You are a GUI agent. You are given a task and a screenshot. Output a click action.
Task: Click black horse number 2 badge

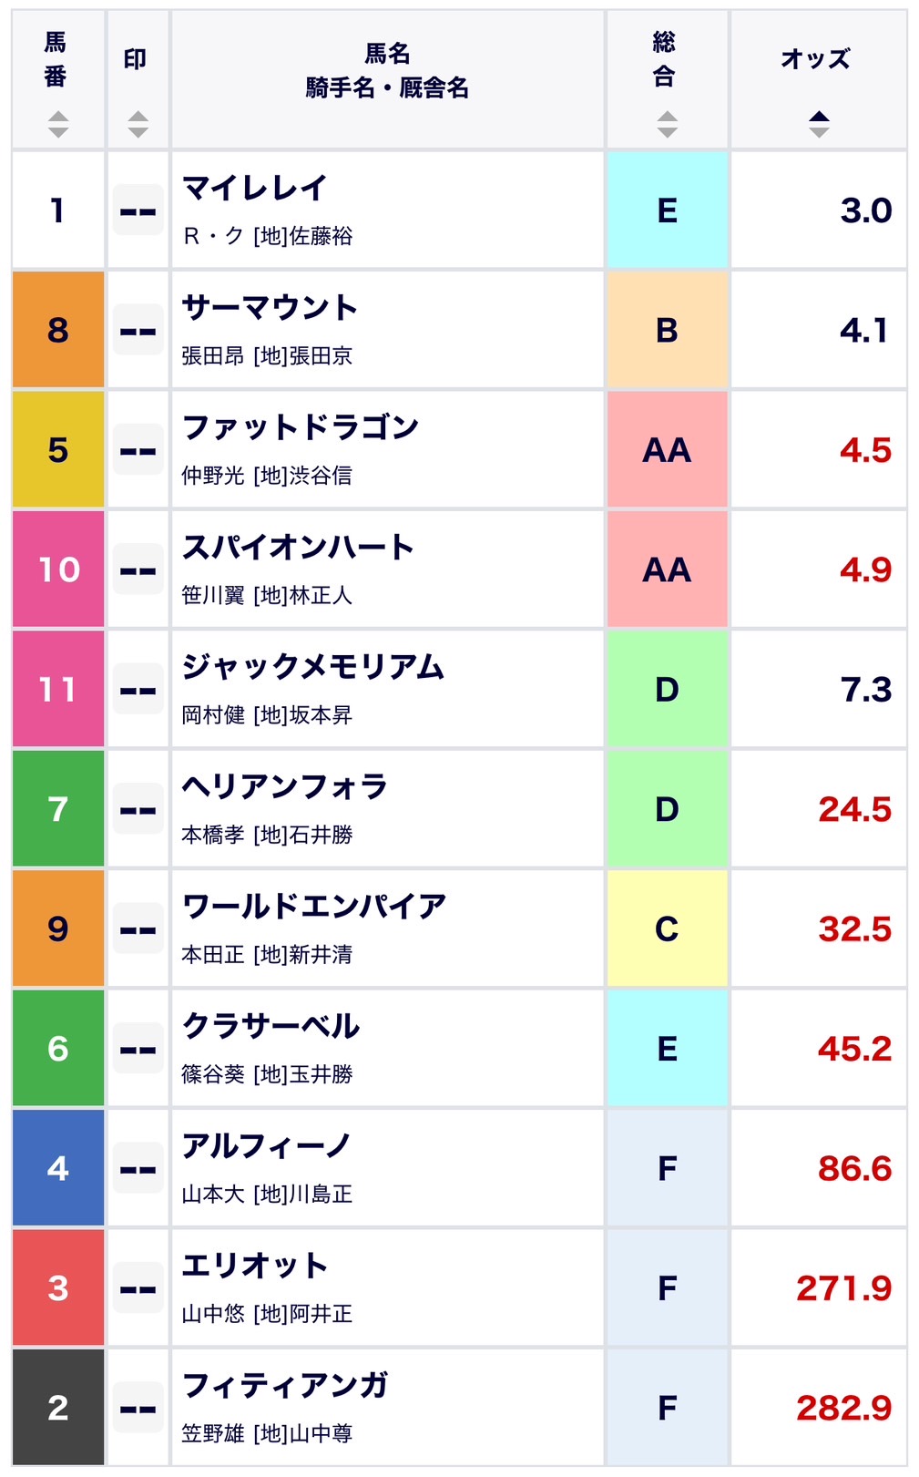point(58,1408)
